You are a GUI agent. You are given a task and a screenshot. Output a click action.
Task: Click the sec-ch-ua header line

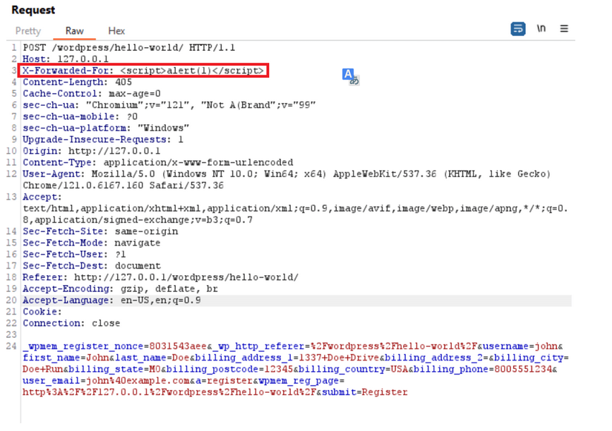(169, 105)
